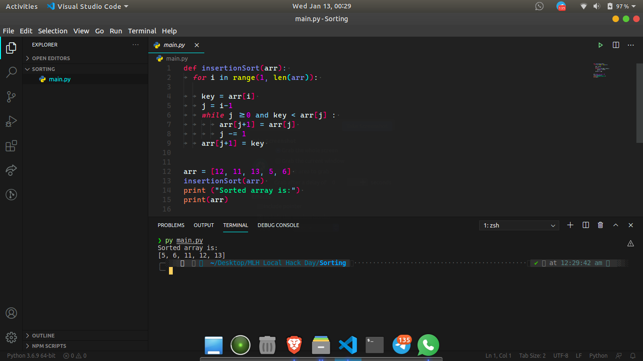Split the editor to the right
Image resolution: width=643 pixels, height=361 pixels.
coord(616,45)
